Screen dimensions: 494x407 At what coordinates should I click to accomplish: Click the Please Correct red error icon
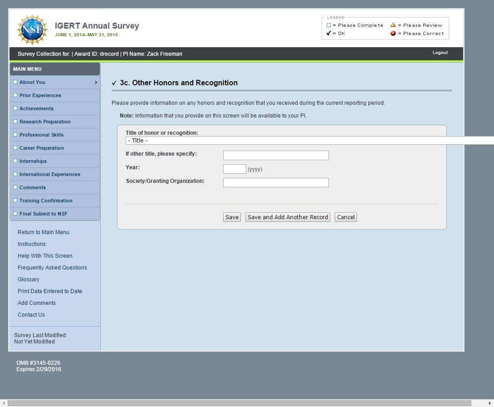(x=393, y=33)
